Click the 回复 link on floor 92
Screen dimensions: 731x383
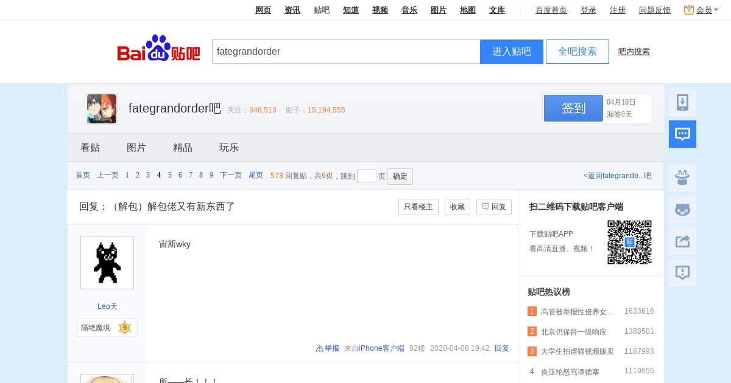502,348
